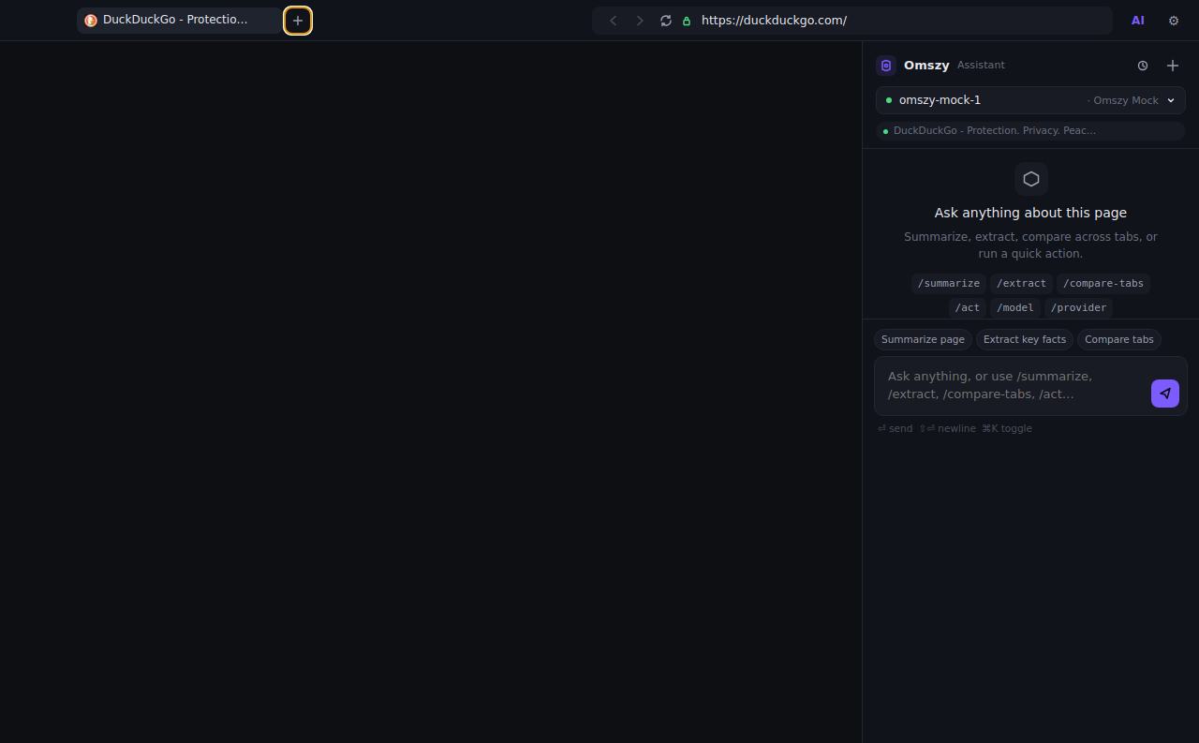This screenshot has width=1199, height=743.
Task: Open a new tab with the plus button
Action: [x=298, y=21]
